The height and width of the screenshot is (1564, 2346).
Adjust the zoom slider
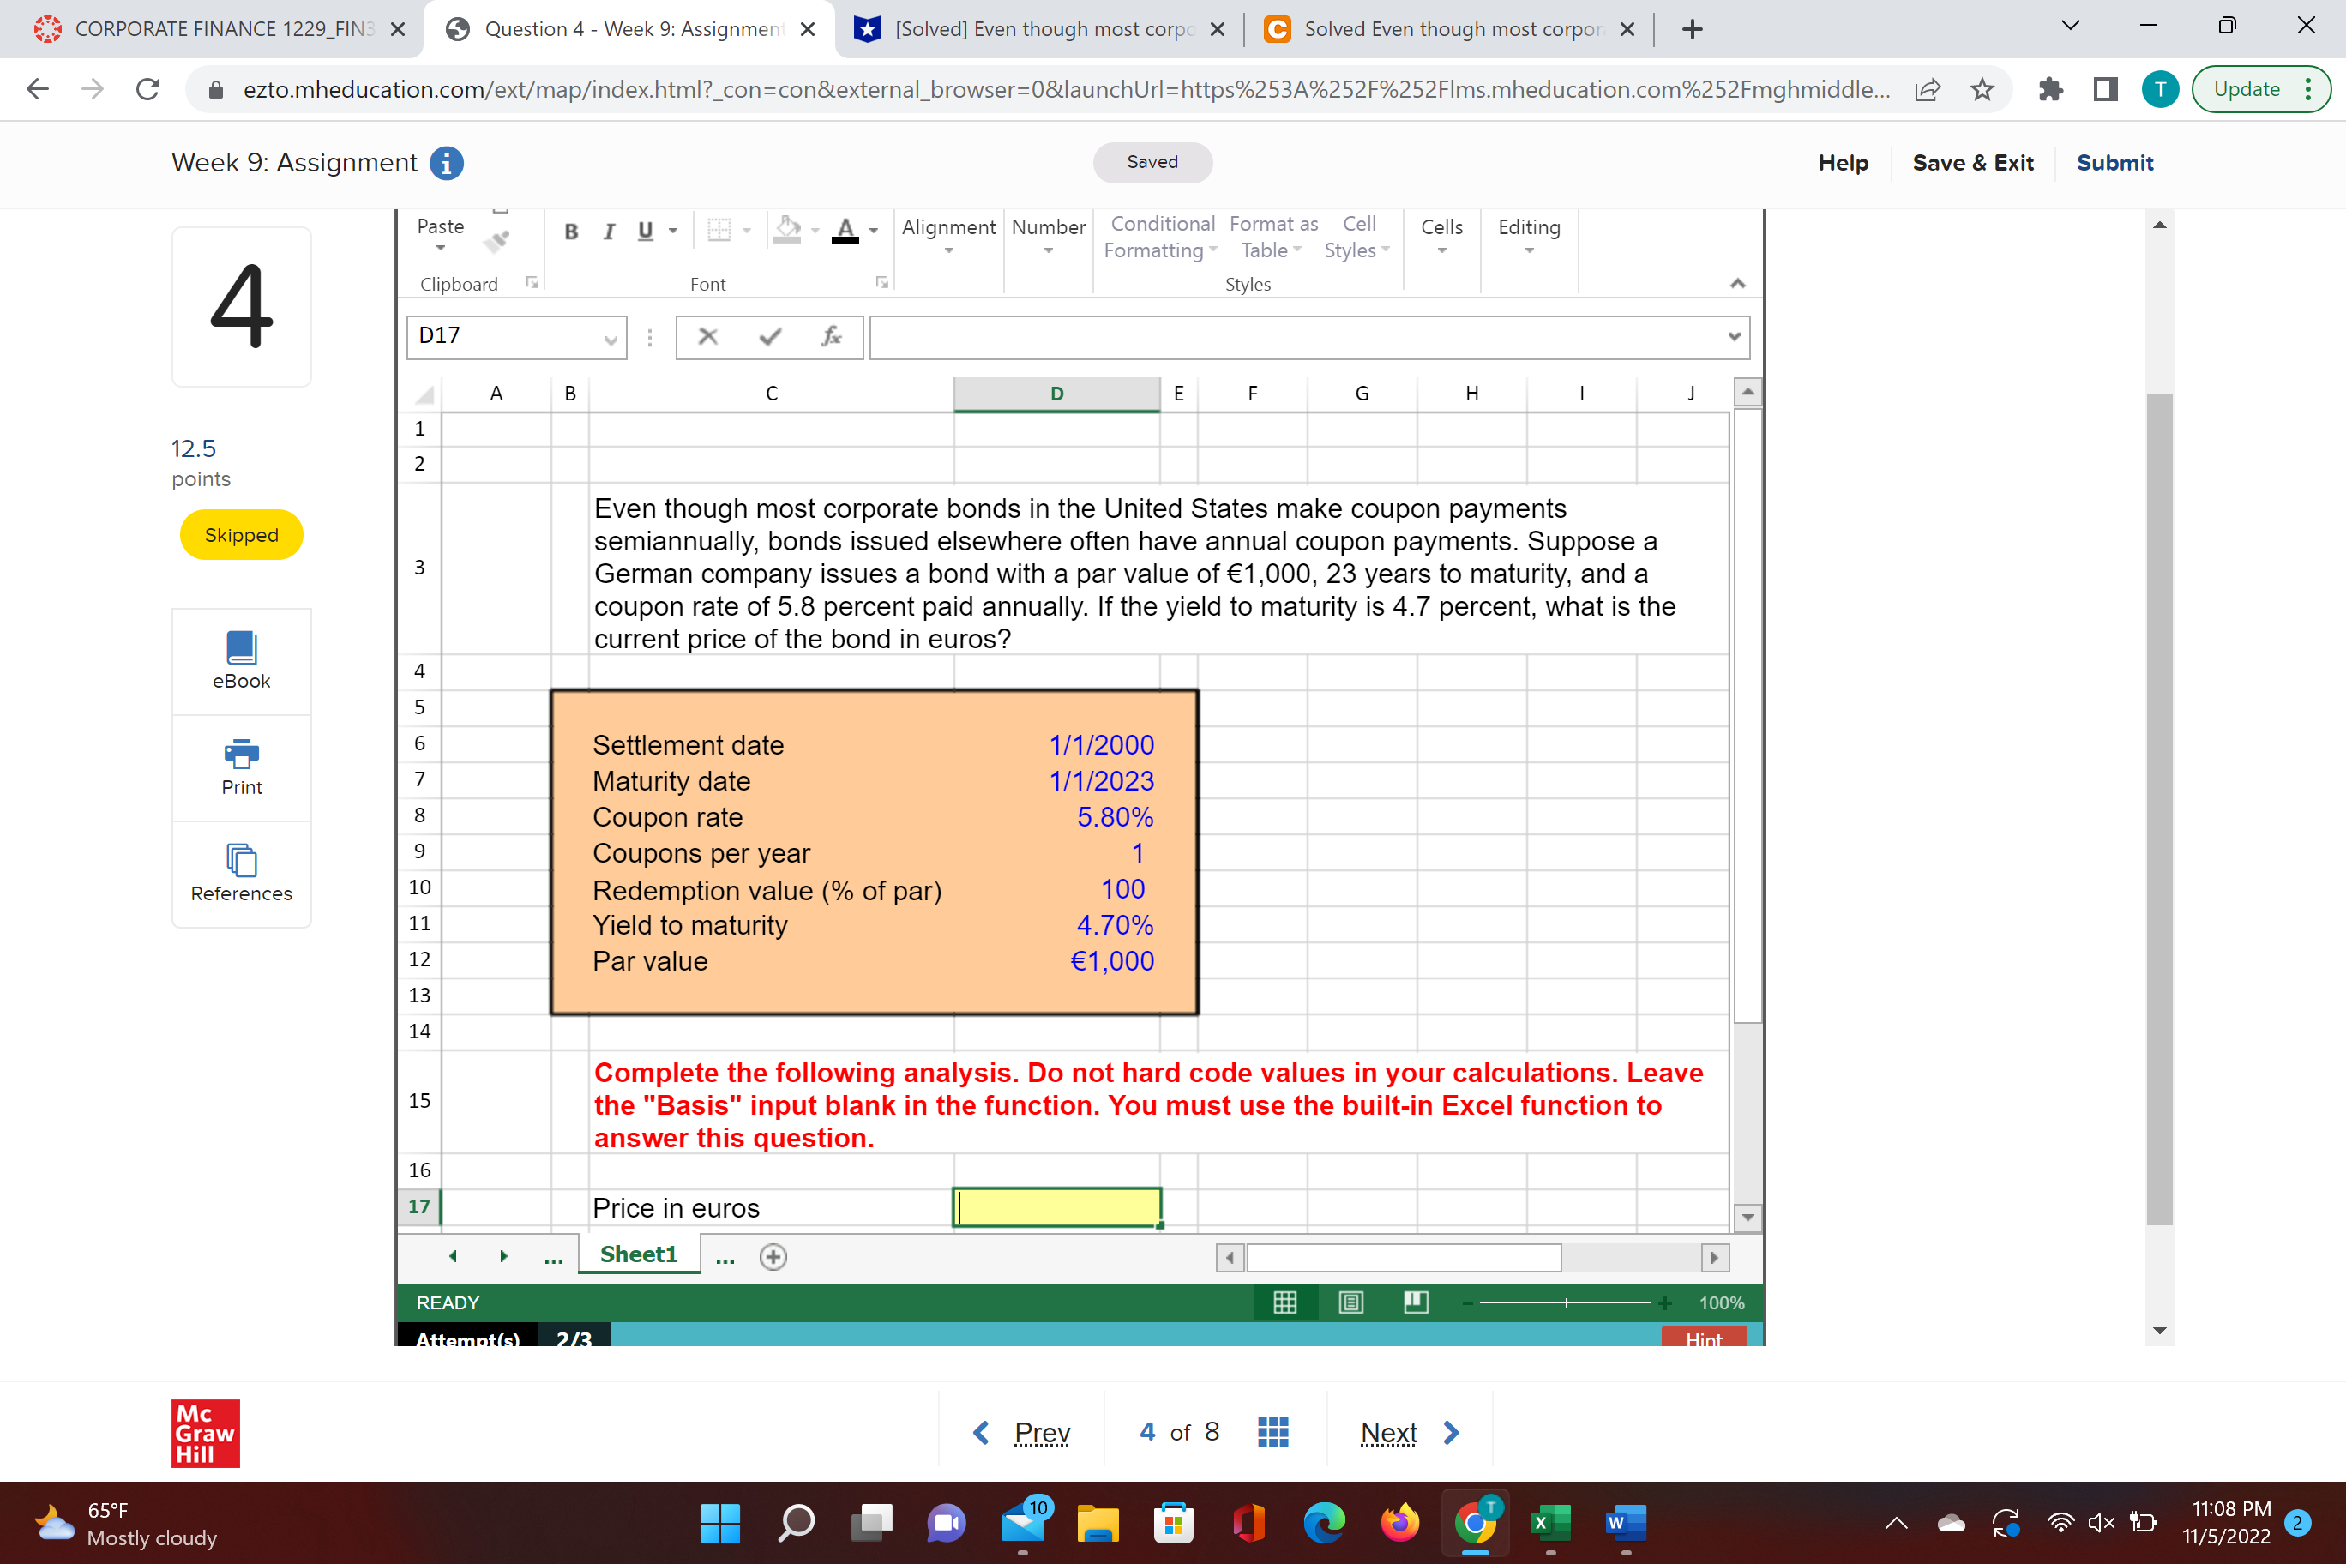1565,1302
